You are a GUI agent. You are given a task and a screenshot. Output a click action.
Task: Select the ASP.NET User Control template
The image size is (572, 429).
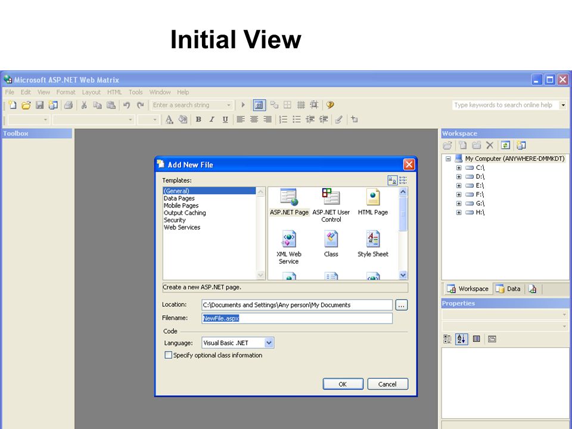pyautogui.click(x=331, y=206)
